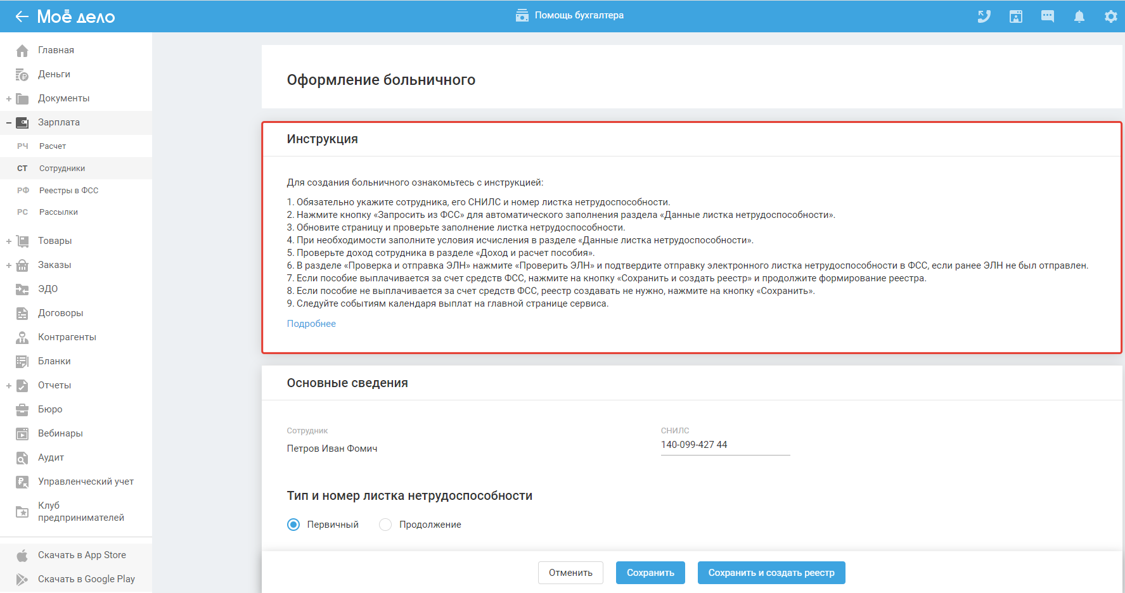The image size is (1125, 593).
Task: Click the back arrow in header
Action: pos(22,16)
